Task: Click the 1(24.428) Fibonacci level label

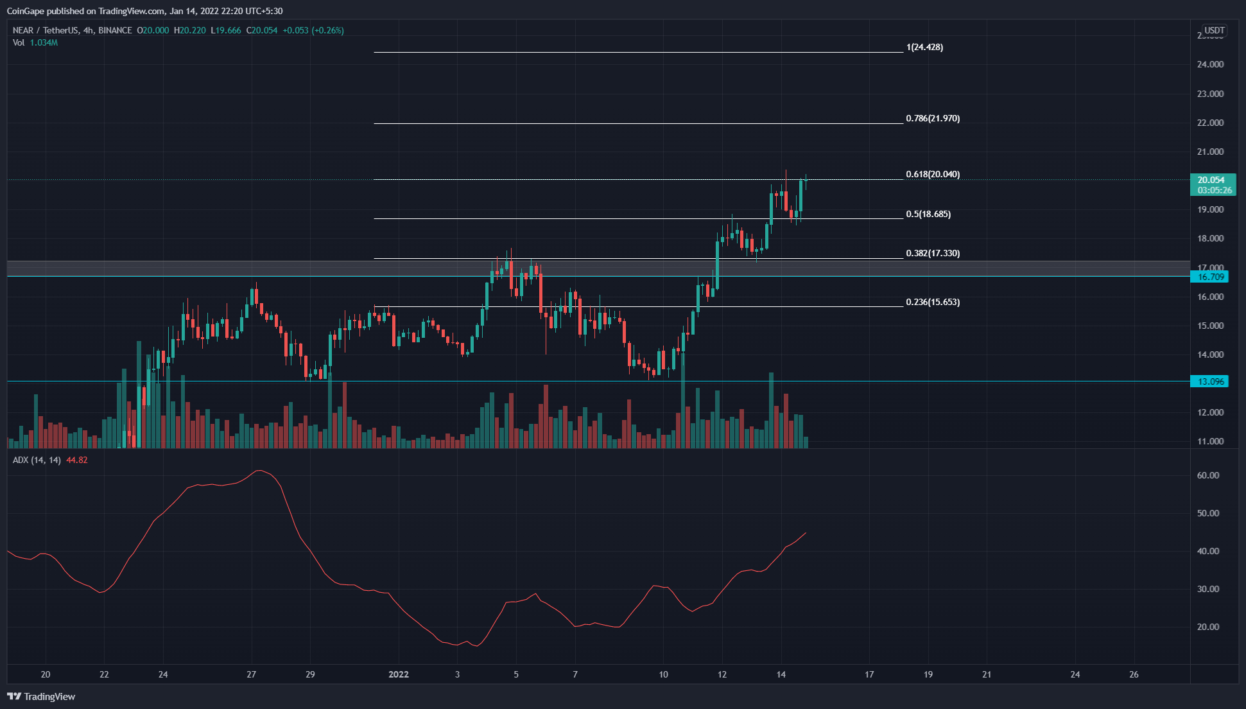Action: pos(924,47)
